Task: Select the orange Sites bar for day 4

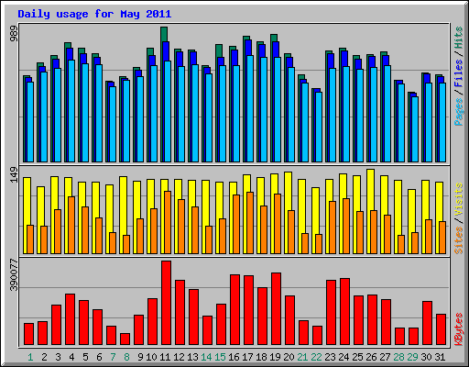Action: tap(71, 225)
